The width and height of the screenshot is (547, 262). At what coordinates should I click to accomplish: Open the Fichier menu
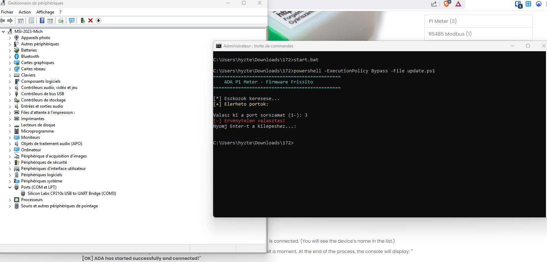7,12
